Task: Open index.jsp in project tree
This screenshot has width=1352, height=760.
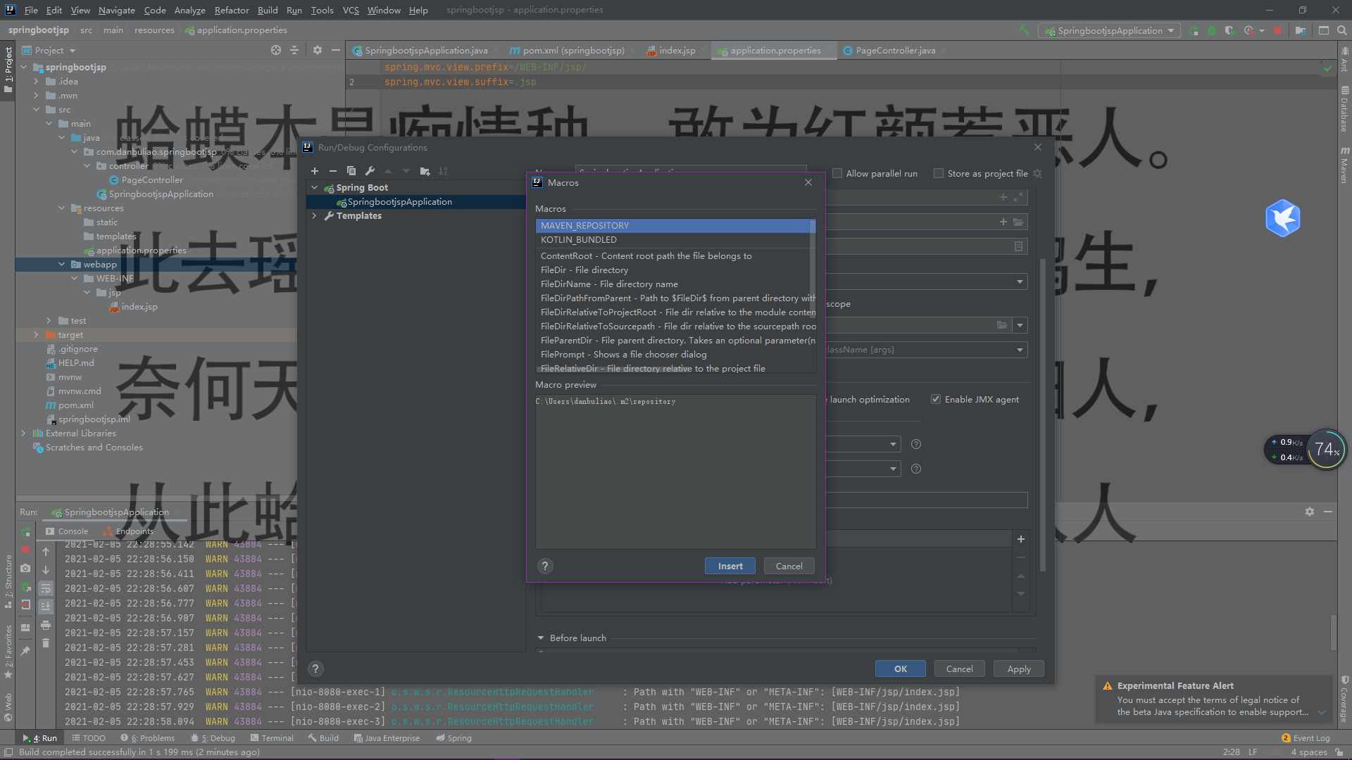Action: point(139,307)
